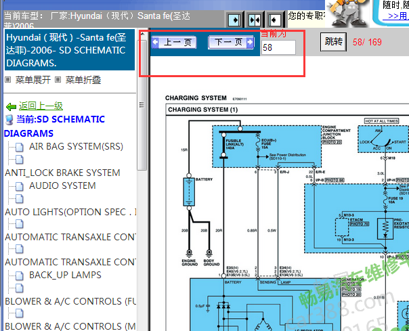This screenshot has height=331, width=409.
Task: Go to next page with 下一页 button
Action: [x=231, y=42]
